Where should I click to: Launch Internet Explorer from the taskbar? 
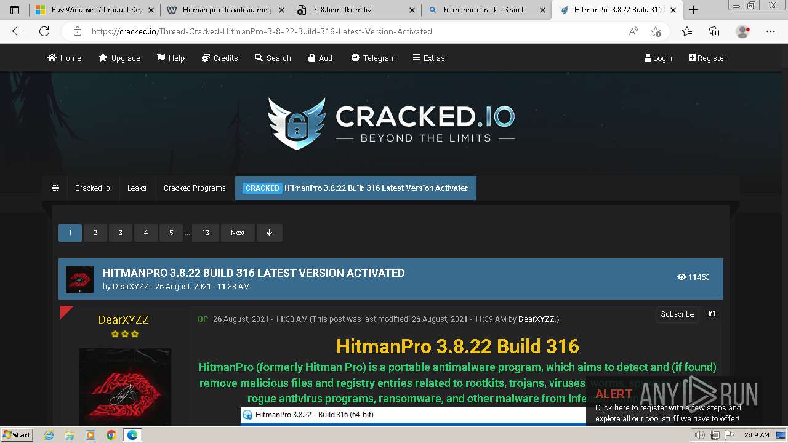tap(49, 435)
